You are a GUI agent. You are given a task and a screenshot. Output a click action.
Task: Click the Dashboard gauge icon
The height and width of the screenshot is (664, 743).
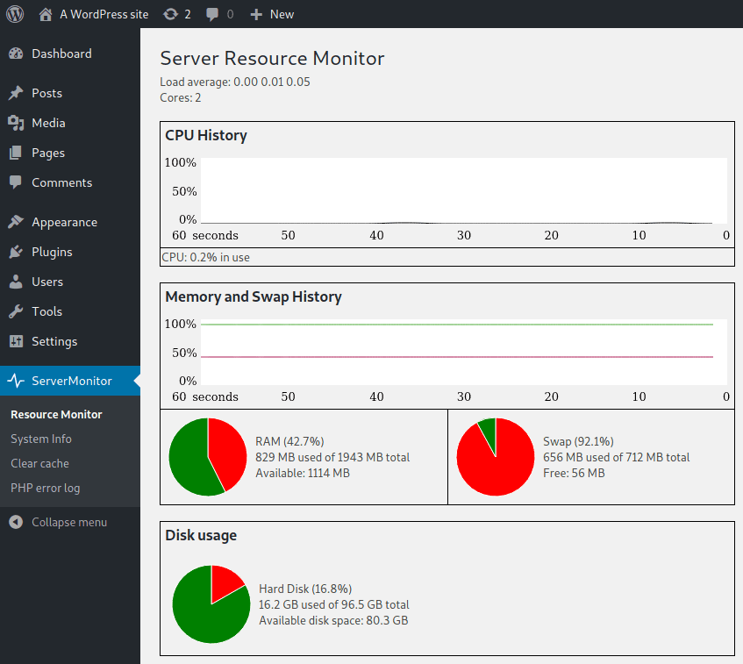point(16,54)
